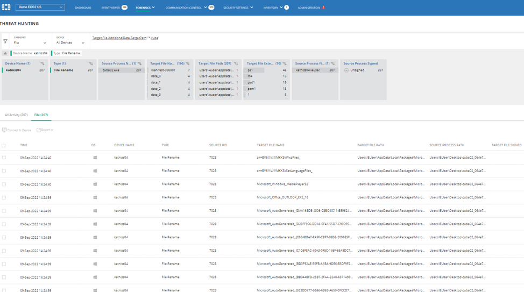Check the first row's checkbox
This screenshot has height=292, width=524.
coord(4,158)
